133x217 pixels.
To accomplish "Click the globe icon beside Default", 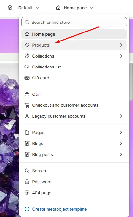I will coord(10,8).
